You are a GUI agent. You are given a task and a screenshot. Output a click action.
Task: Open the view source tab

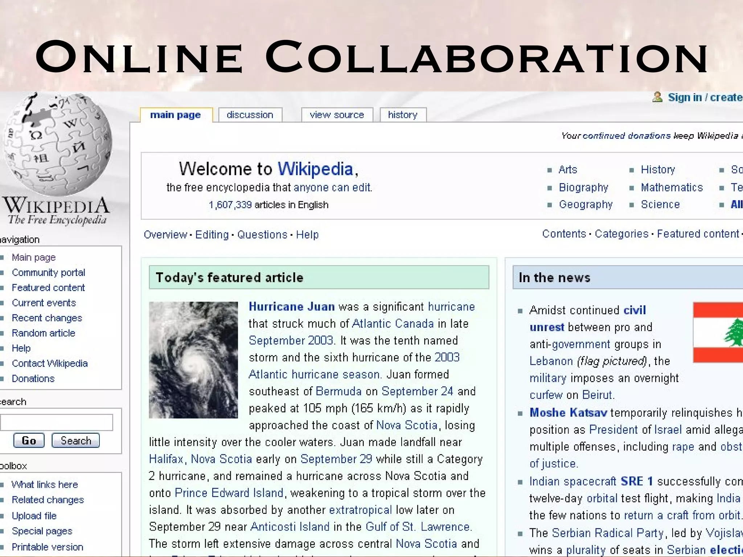click(337, 115)
